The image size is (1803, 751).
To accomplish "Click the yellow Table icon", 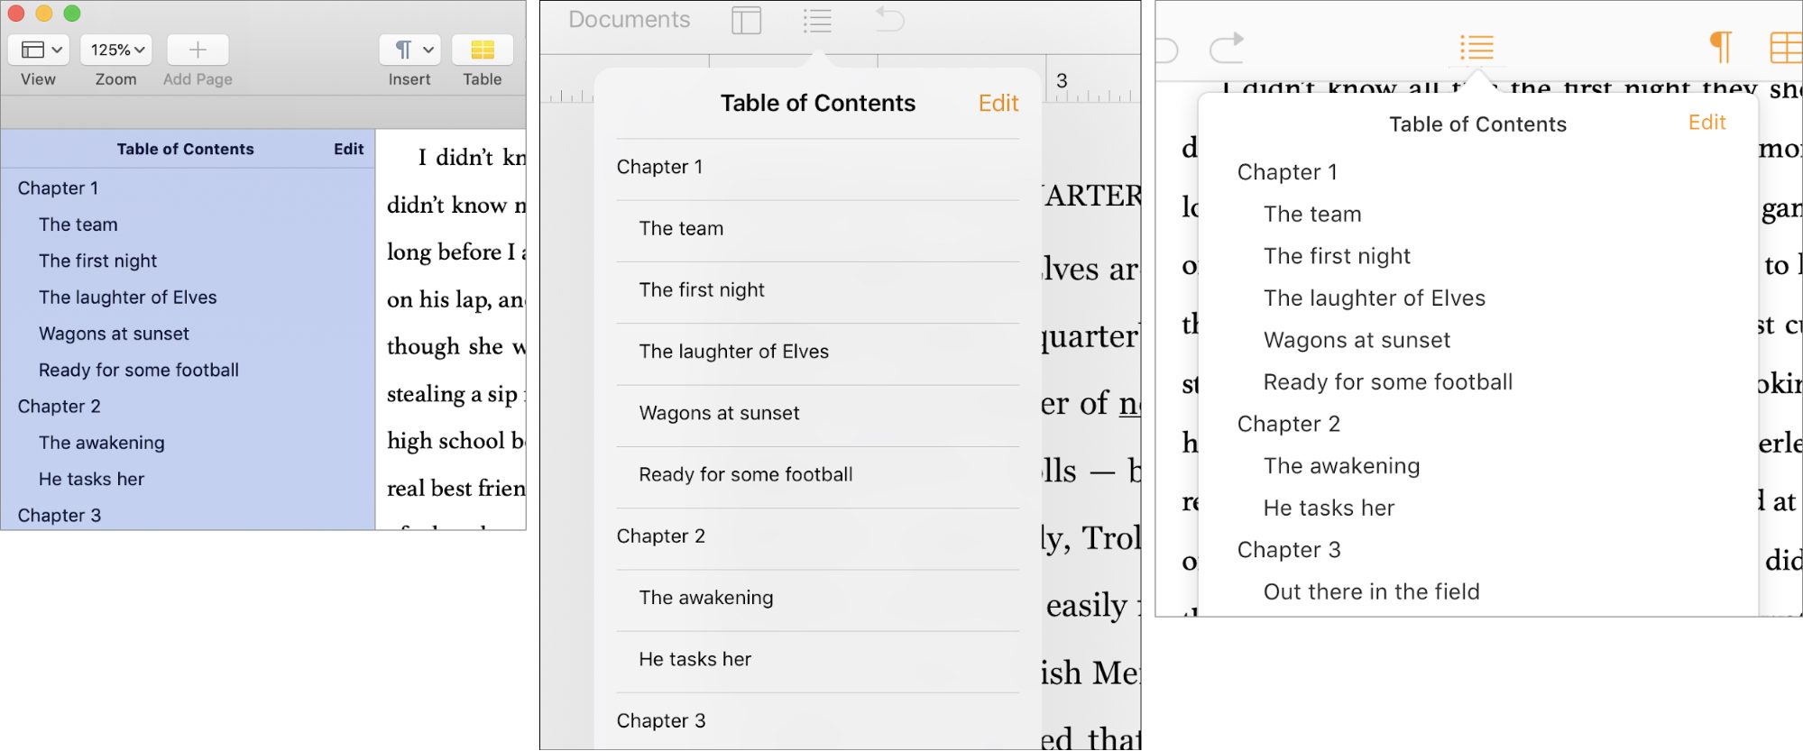I will (x=483, y=50).
